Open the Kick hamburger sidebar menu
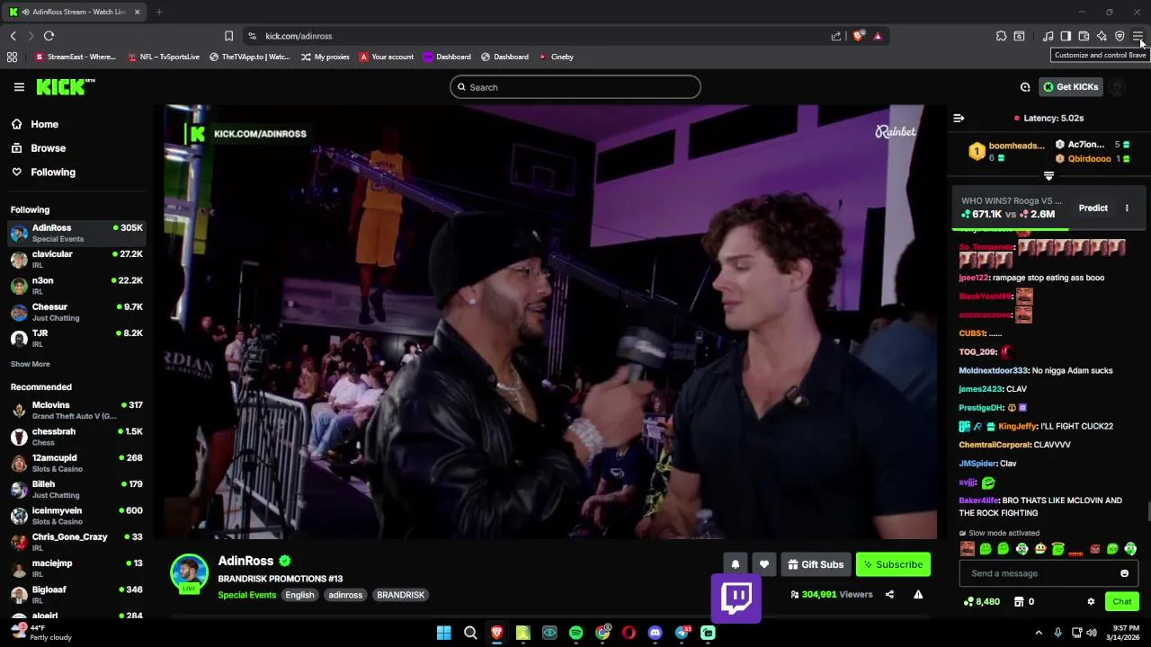Screen dimensions: 1151x647 click(19, 87)
